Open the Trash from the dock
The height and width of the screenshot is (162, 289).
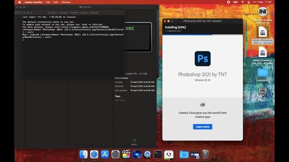click(205, 154)
